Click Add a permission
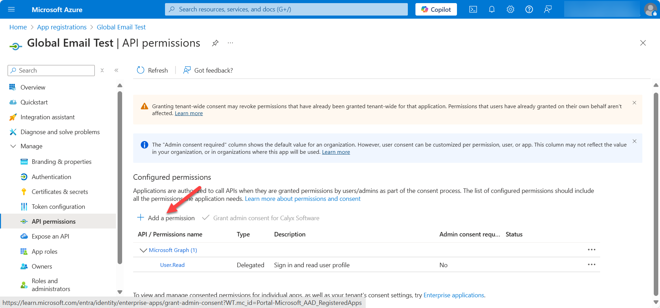Image resolution: width=660 pixels, height=308 pixels. 166,218
